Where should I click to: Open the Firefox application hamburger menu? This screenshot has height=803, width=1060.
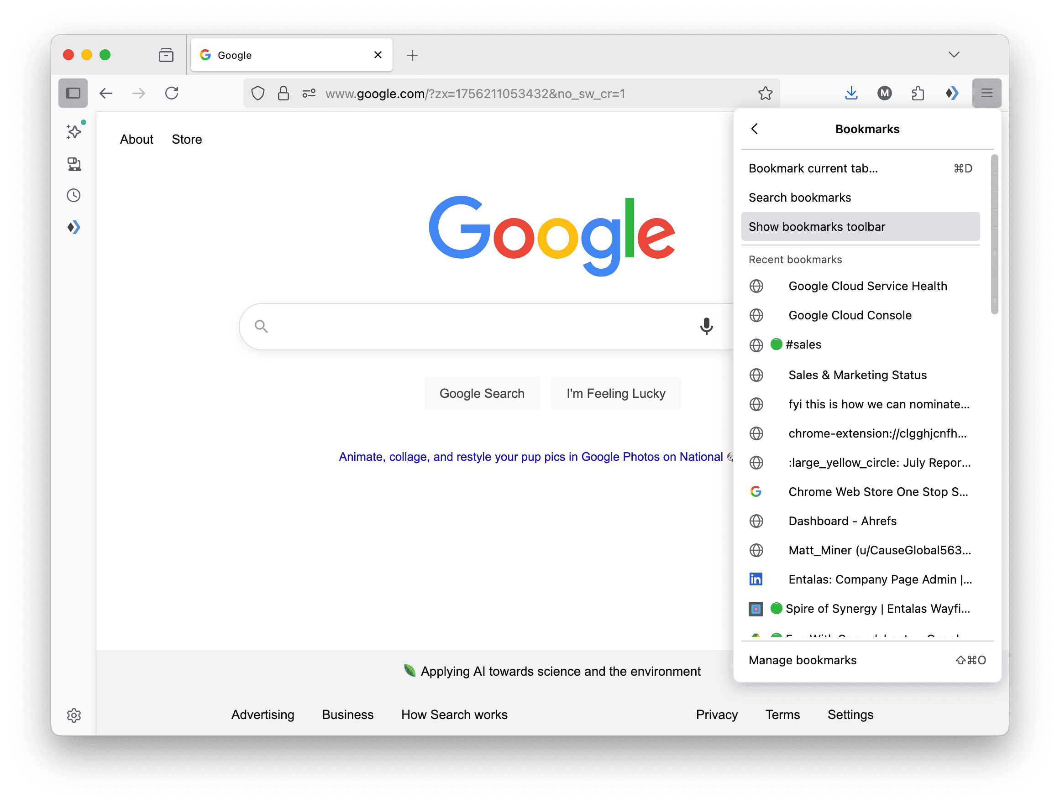click(987, 93)
